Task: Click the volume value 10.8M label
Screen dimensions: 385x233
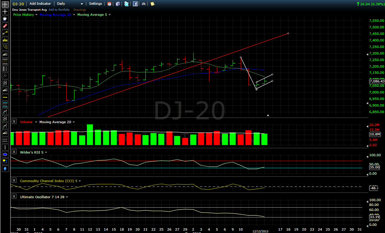Action: (x=375, y=135)
